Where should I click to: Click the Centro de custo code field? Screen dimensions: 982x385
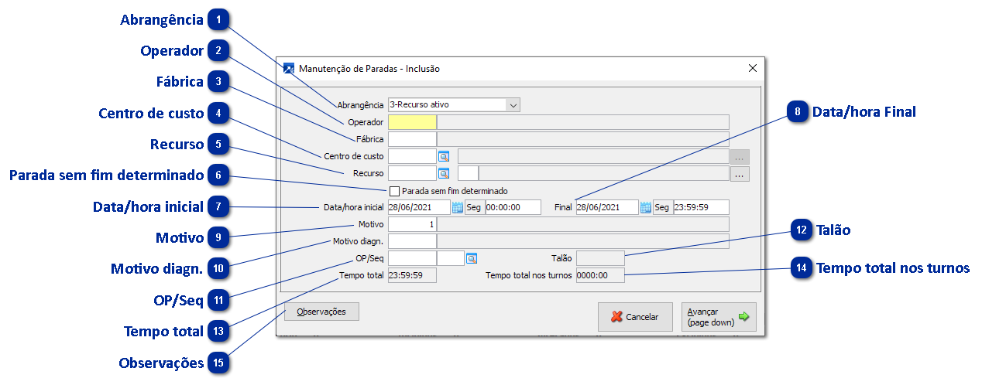click(412, 156)
